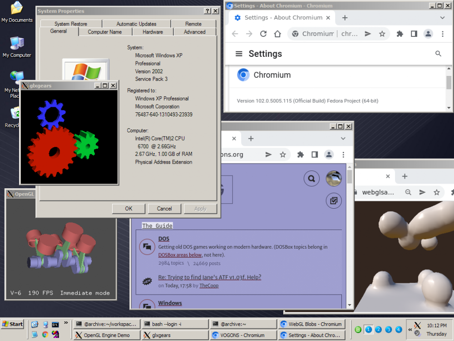This screenshot has height=341, width=454.
Task: Switch to the Hardware tab
Action: point(153,32)
